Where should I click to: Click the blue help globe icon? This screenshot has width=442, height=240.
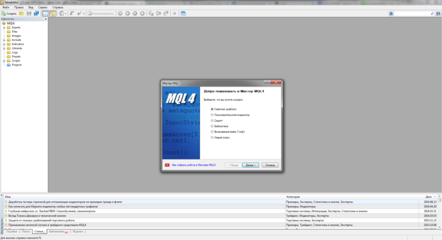(x=391, y=13)
